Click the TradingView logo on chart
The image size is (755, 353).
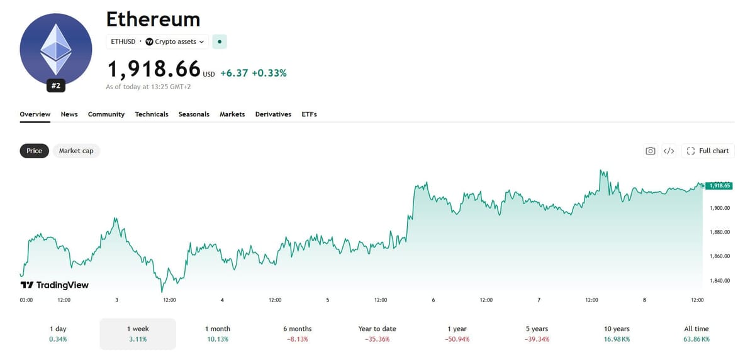point(55,285)
